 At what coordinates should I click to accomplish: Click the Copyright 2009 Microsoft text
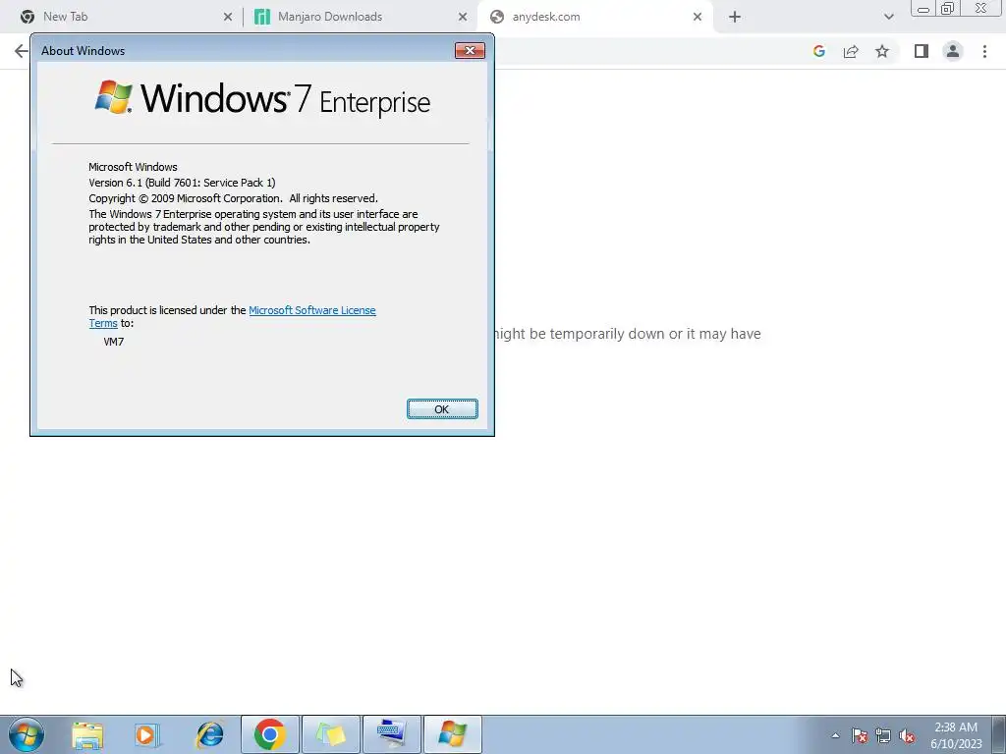[233, 198]
